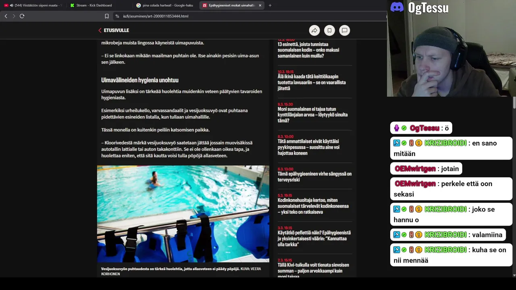Click KRIZIBROIDI name on 'joko se hannu o' message

tap(445, 209)
